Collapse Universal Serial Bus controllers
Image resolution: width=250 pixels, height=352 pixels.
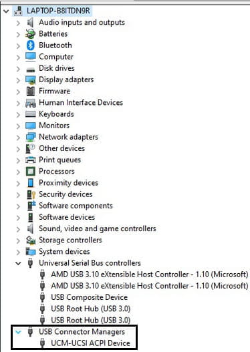click(x=18, y=263)
